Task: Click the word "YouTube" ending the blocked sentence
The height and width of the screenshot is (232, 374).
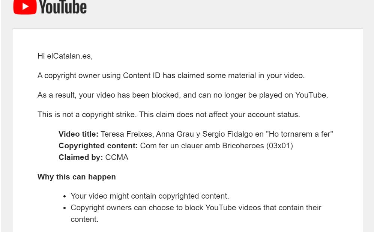Action: coord(311,95)
